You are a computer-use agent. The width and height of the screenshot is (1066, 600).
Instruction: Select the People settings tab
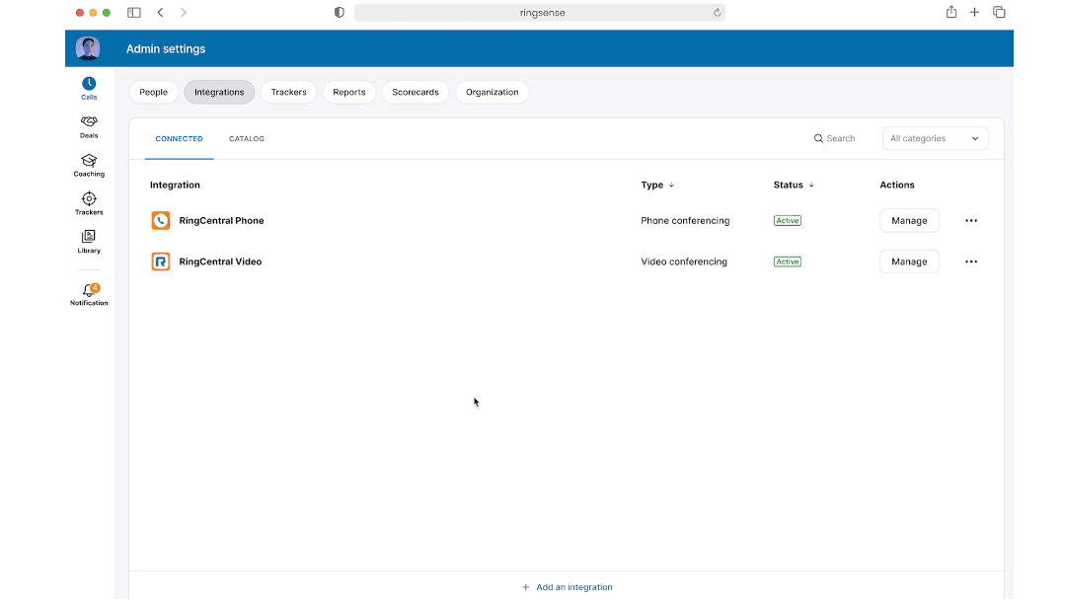tap(154, 92)
